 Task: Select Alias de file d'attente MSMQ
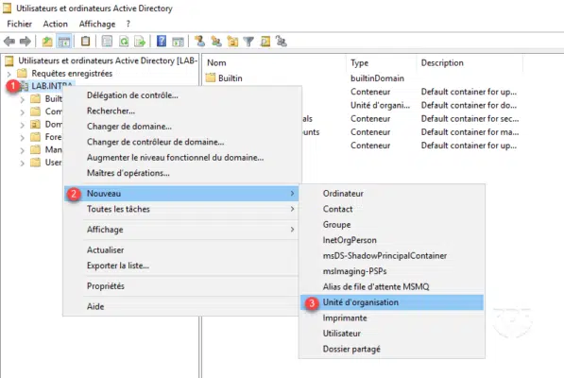(x=392, y=286)
